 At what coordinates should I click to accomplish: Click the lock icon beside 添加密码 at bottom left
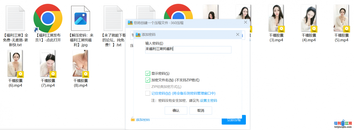coord(133,120)
